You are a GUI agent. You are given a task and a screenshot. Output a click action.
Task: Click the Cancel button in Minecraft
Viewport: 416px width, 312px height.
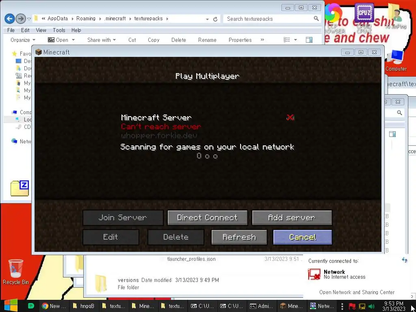pyautogui.click(x=302, y=237)
